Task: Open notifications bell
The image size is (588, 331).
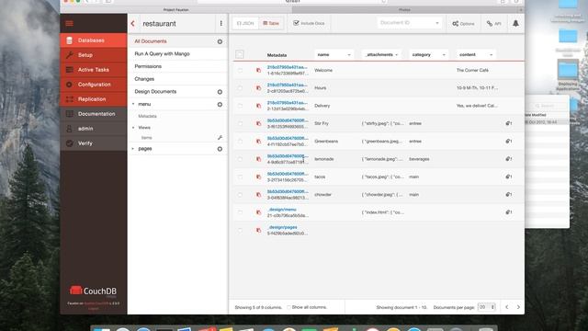Action: [515, 23]
